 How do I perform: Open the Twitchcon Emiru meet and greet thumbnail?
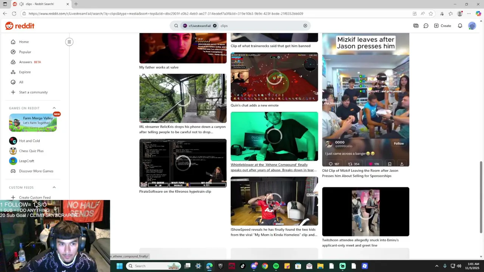[366, 212]
